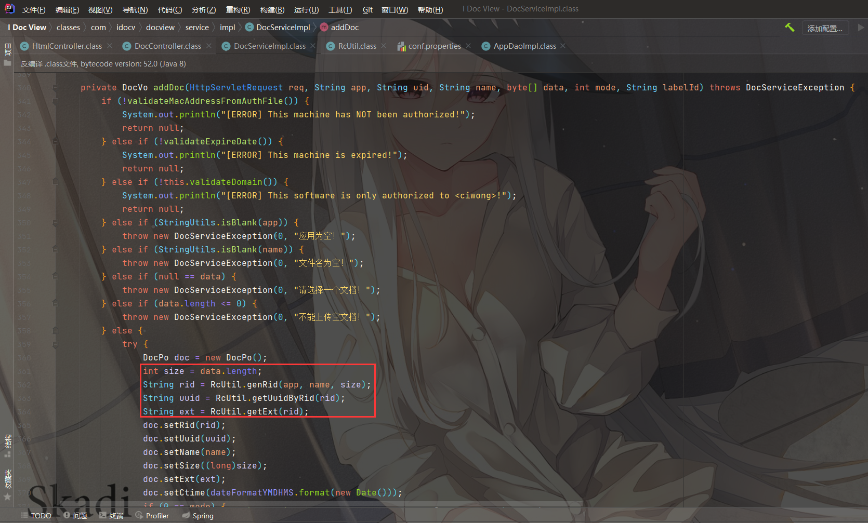Collapse the null == data block at line 354

coord(56,276)
